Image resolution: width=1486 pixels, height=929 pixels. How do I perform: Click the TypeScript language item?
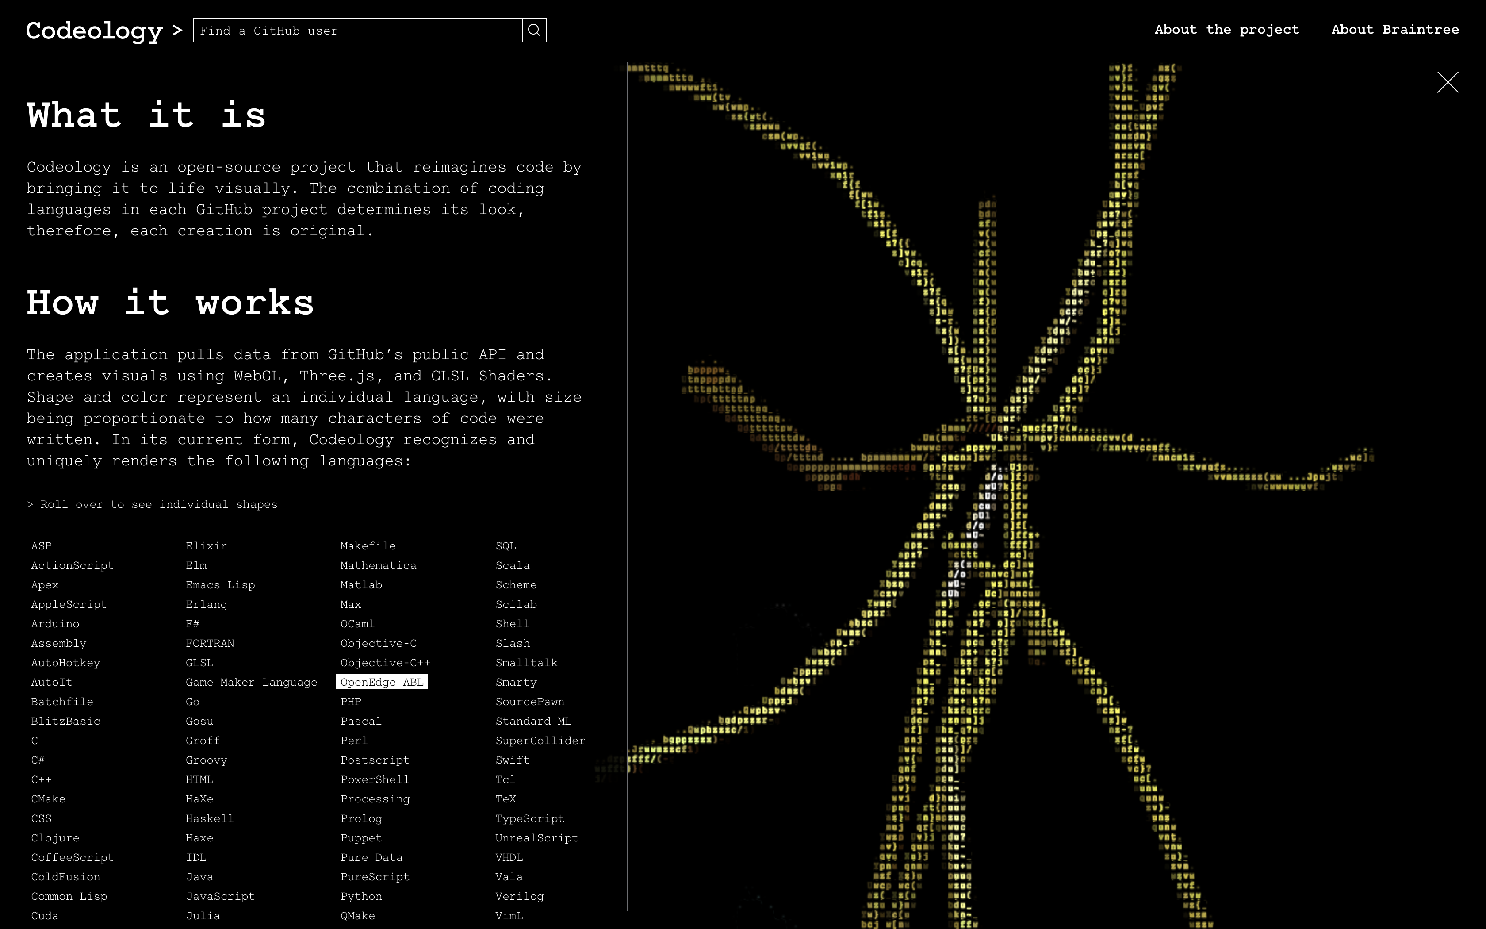(529, 818)
